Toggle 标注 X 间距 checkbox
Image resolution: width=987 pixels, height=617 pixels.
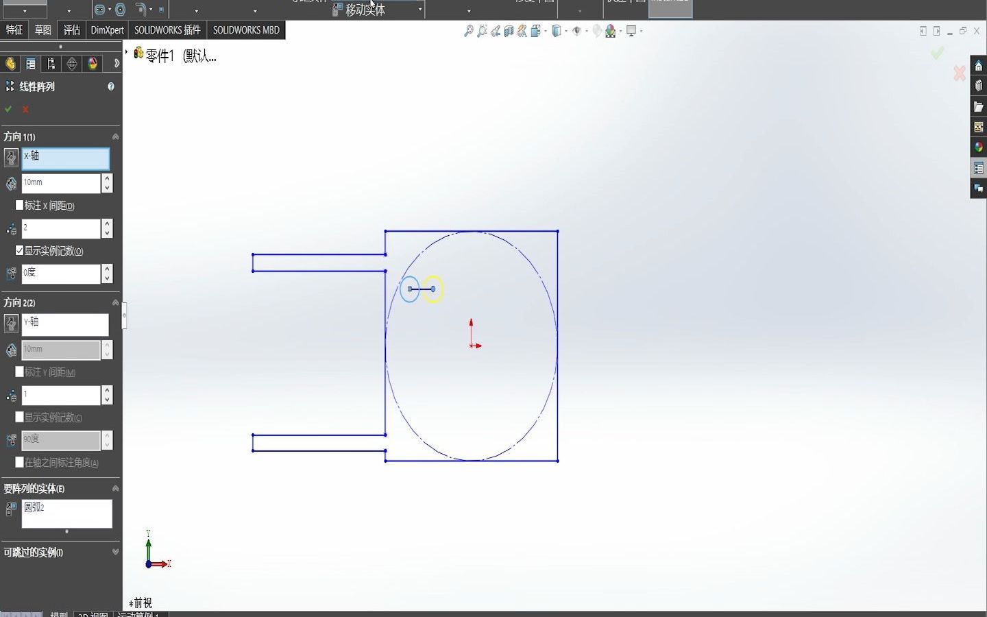coord(19,205)
